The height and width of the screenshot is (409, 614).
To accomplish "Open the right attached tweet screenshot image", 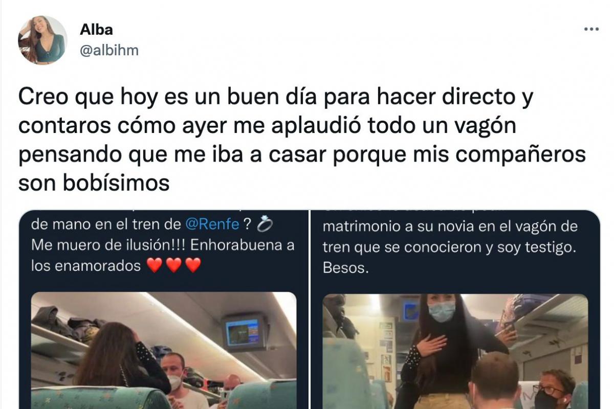I will pyautogui.click(x=455, y=310).
